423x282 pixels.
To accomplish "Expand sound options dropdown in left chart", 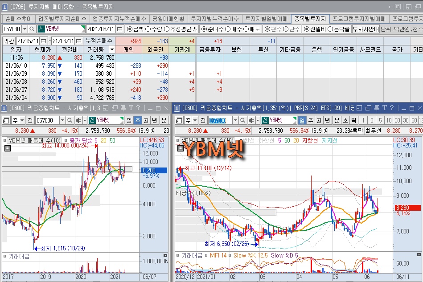I will point(84,120).
